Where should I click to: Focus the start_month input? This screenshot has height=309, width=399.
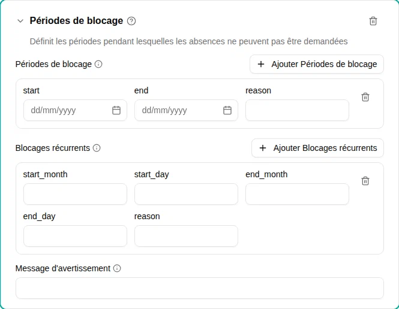tap(75, 194)
